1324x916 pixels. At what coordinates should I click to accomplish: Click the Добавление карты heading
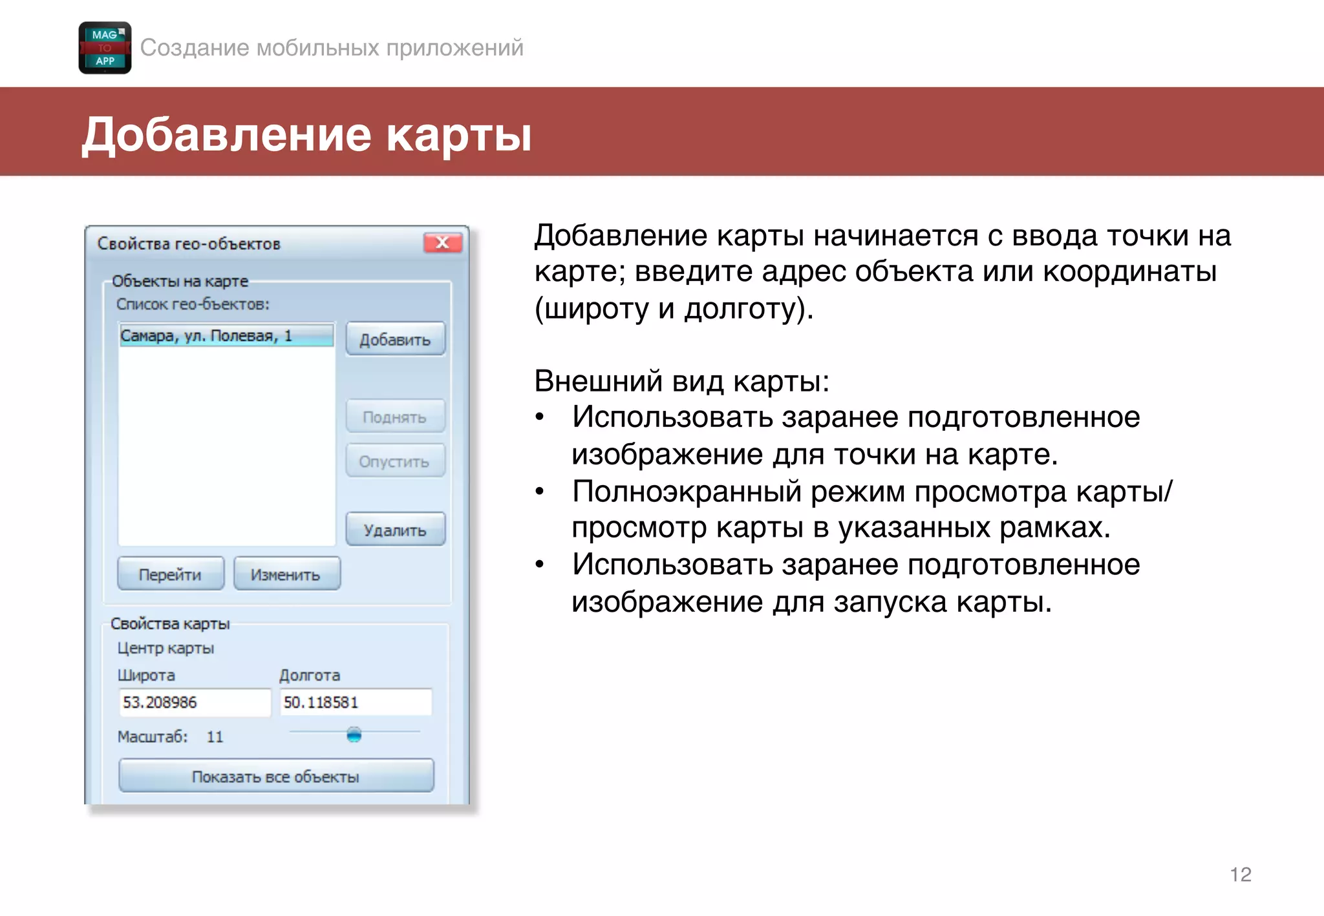pyautogui.click(x=306, y=134)
